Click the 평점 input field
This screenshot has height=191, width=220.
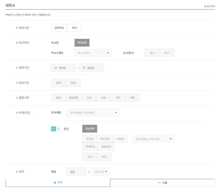pos(77,172)
